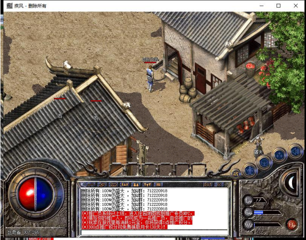Click the red and blue HP/MP orb
The image size is (306, 240).
coord(36,194)
